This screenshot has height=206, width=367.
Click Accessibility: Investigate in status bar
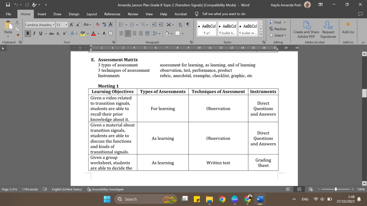click(105, 189)
